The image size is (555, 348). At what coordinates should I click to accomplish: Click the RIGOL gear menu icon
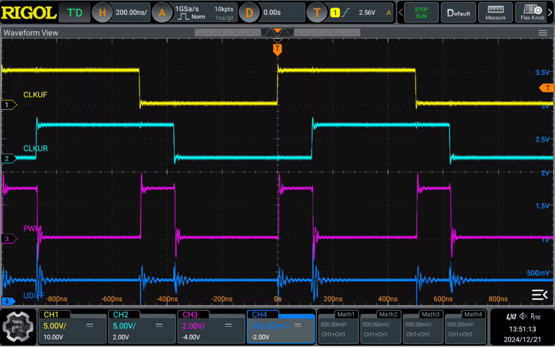18,326
